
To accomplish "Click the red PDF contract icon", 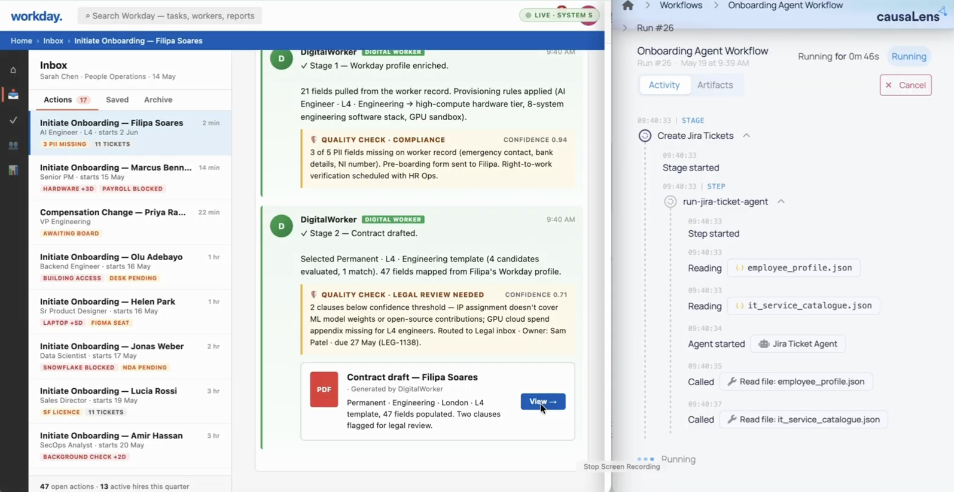I will click(x=324, y=389).
